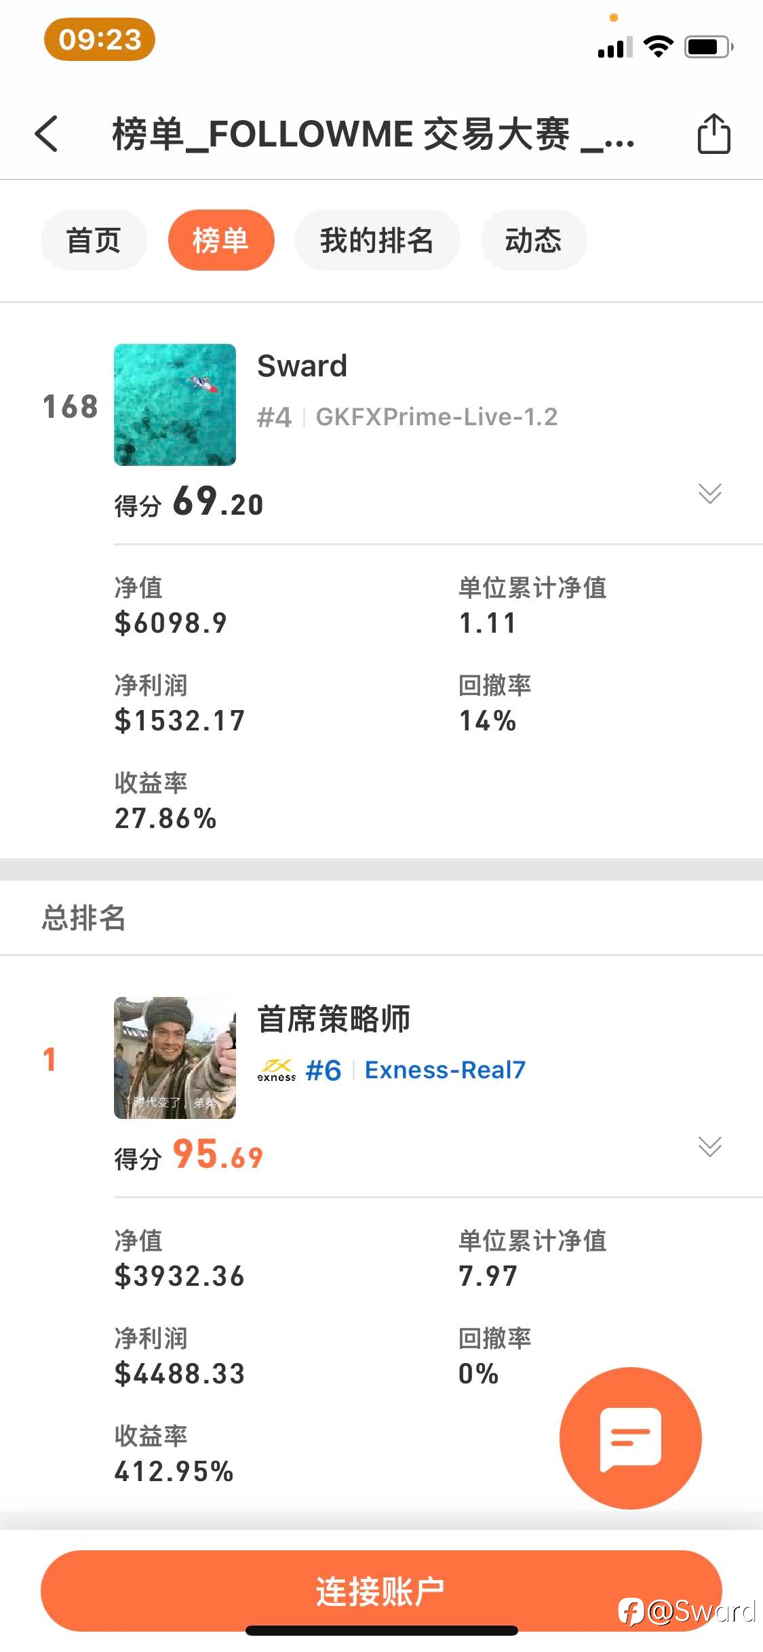Tap the cellular signal bars icon

point(615,47)
